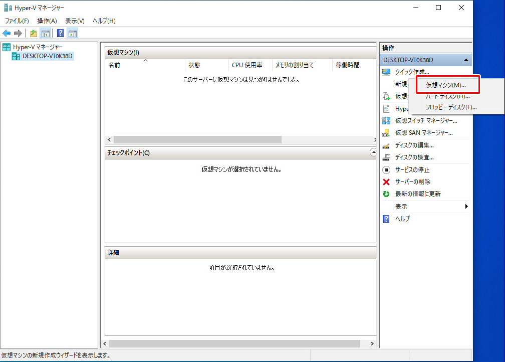Open 仮想 SAN マネージャー... action
This screenshot has width=505, height=362.
point(424,133)
